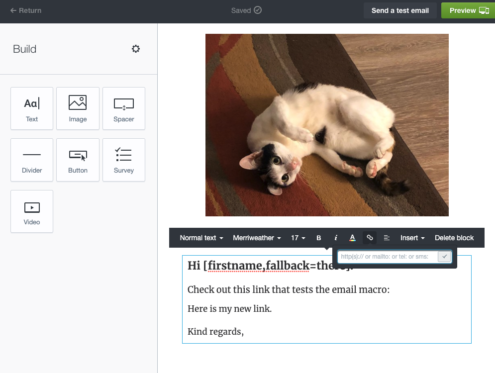This screenshot has width=495, height=373.
Task: Open the Normal text style dropdown
Action: click(201, 238)
